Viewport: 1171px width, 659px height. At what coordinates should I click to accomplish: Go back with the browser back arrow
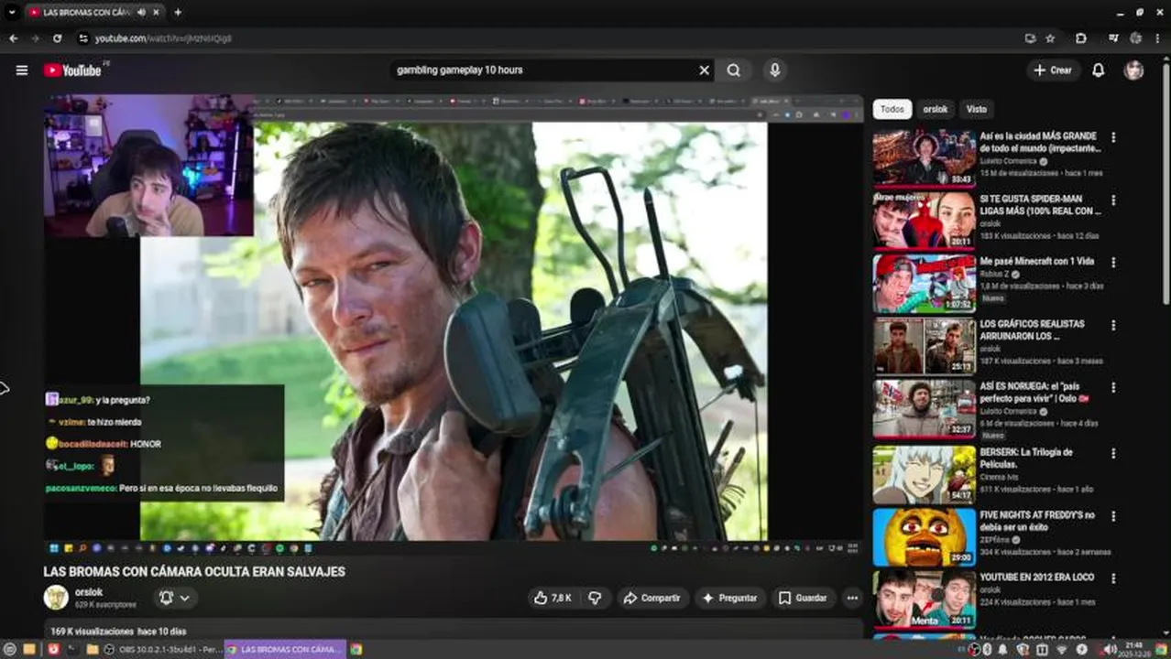[x=13, y=38]
